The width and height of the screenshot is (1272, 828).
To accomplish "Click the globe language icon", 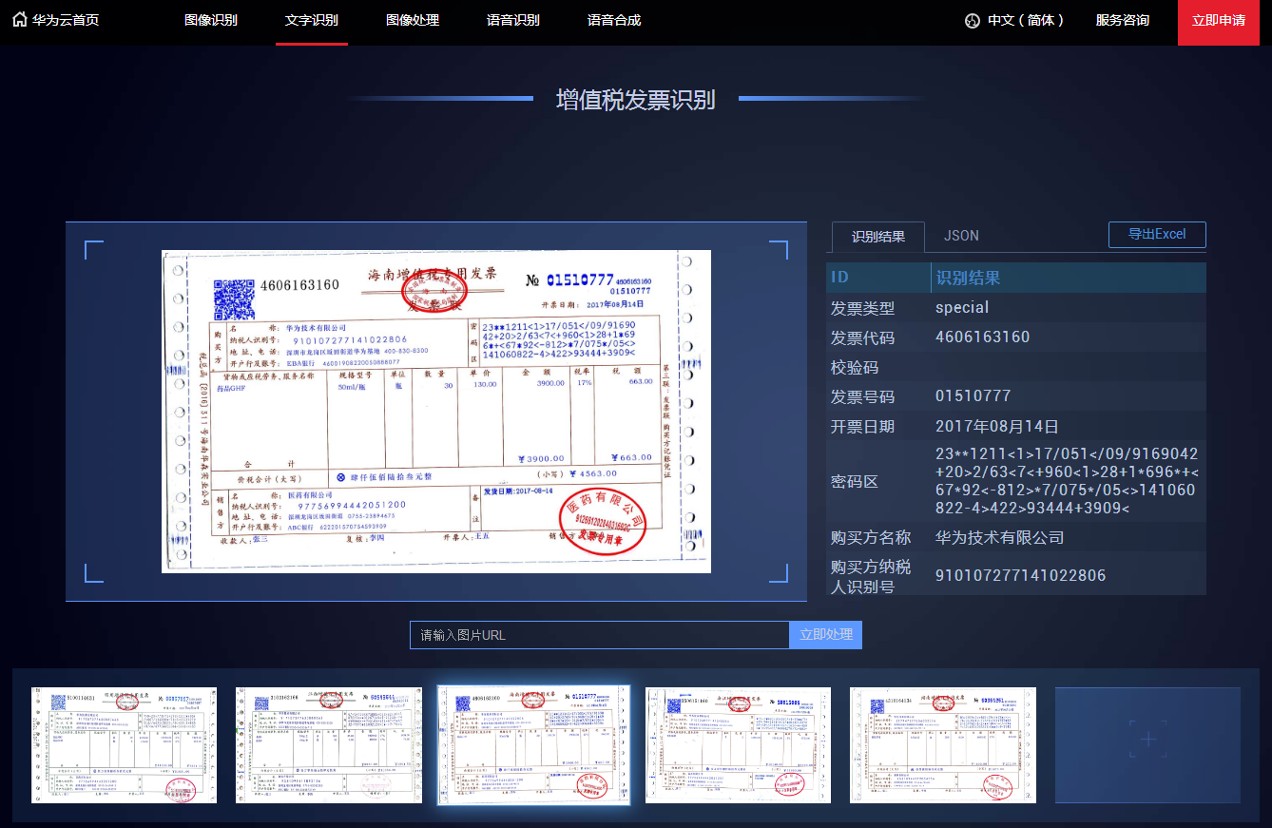I will coord(972,21).
